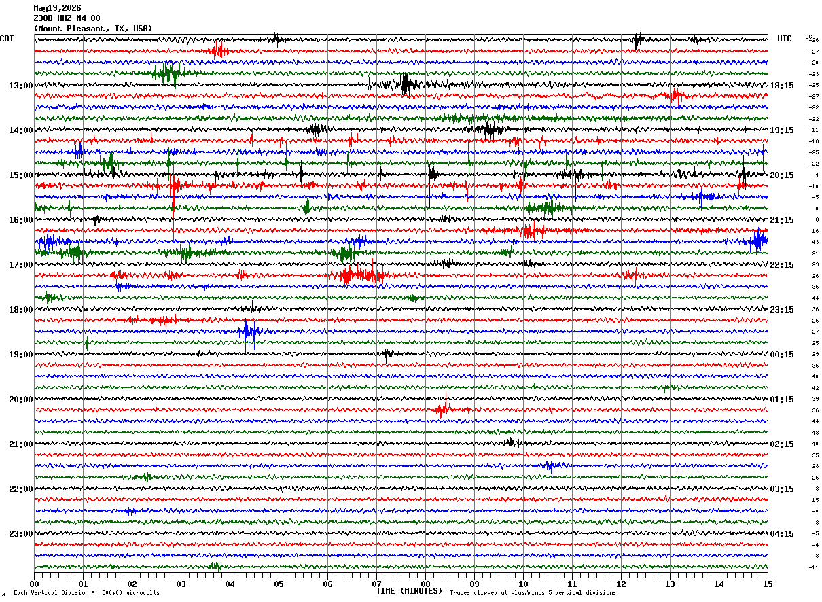Click the 00:15 UTC row label

tap(782, 355)
